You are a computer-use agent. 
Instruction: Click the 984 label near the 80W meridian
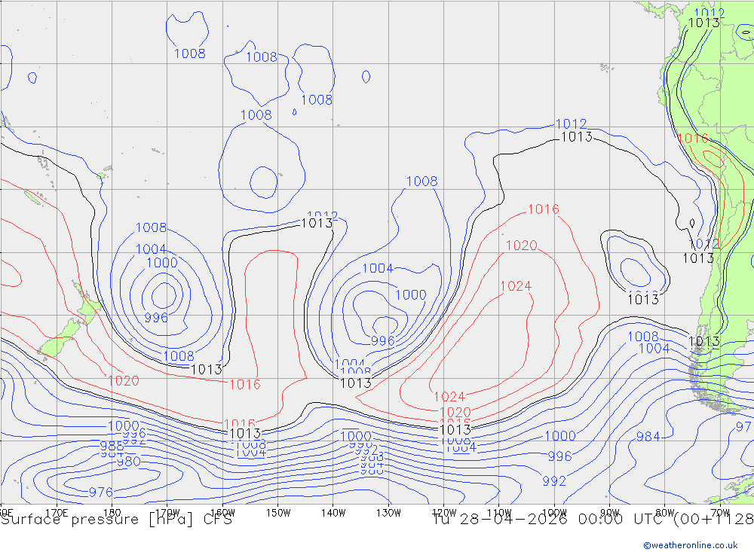pyautogui.click(x=648, y=436)
